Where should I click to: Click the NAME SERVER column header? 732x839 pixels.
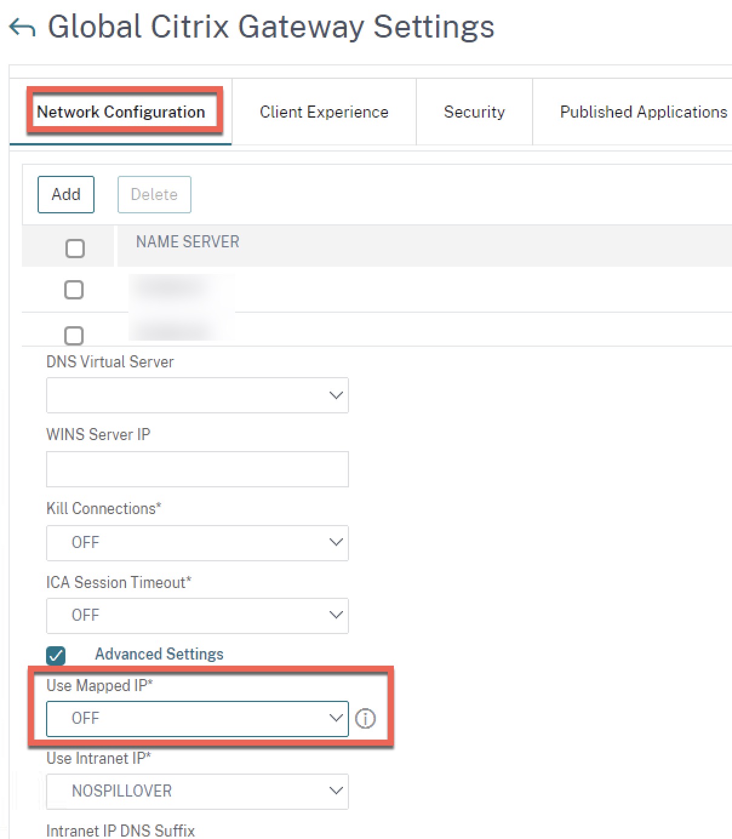pyautogui.click(x=186, y=241)
